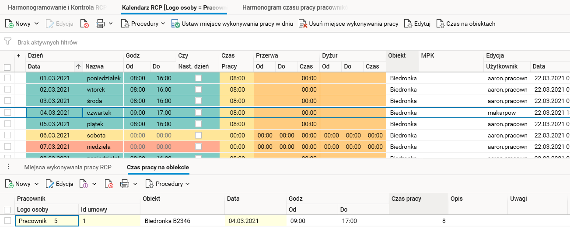Click the filter funnel icon
This screenshot has height=240, width=570.
click(7, 42)
